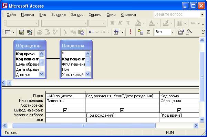207x137 pixels.
Task: Click the Spelling check icon
Action: 55,32
